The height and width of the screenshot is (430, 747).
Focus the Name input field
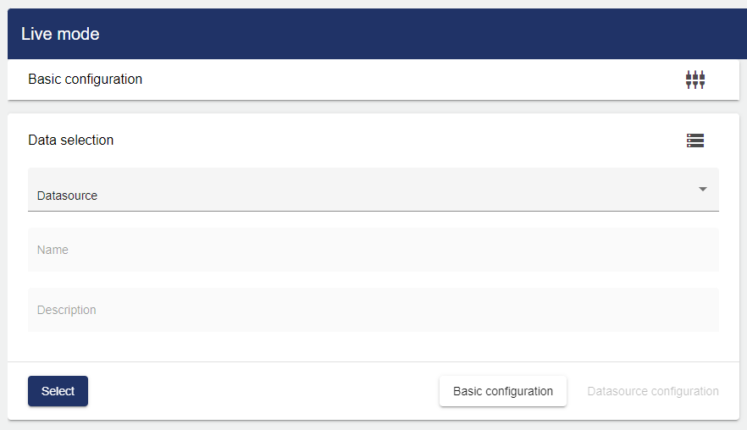(373, 250)
